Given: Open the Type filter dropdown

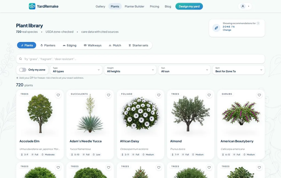Looking at the screenshot, I should [76, 70].
